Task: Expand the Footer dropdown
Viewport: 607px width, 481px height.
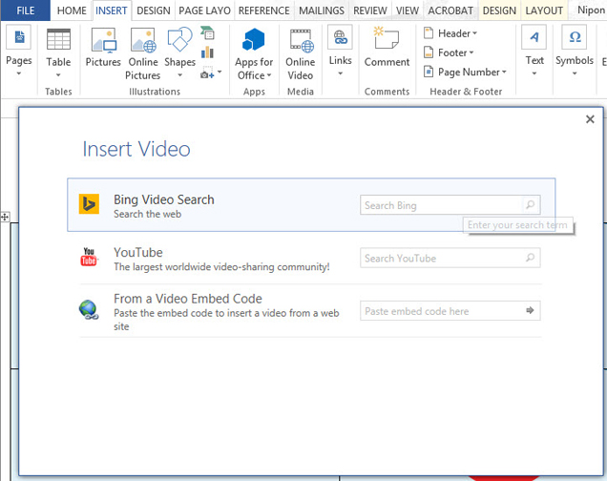Action: pyautogui.click(x=449, y=52)
